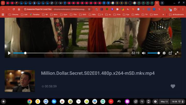Open the $ bookmarks folder
The height and width of the screenshot is (105, 186).
[x=100, y=15]
